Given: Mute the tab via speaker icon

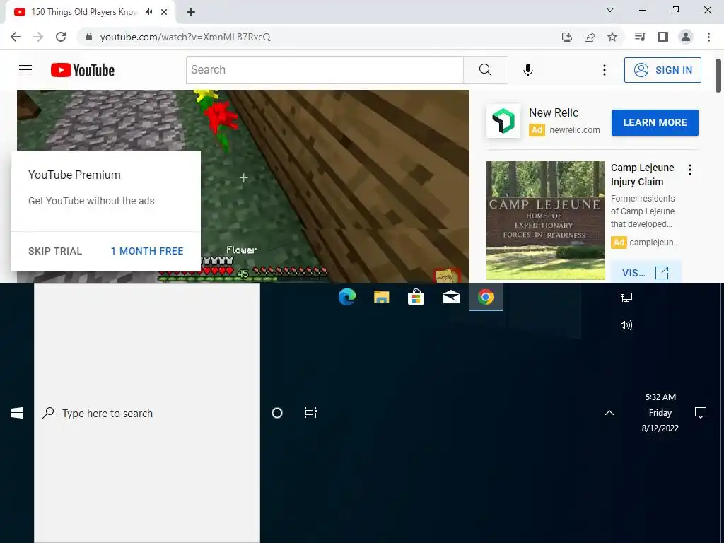Looking at the screenshot, I should 148,12.
